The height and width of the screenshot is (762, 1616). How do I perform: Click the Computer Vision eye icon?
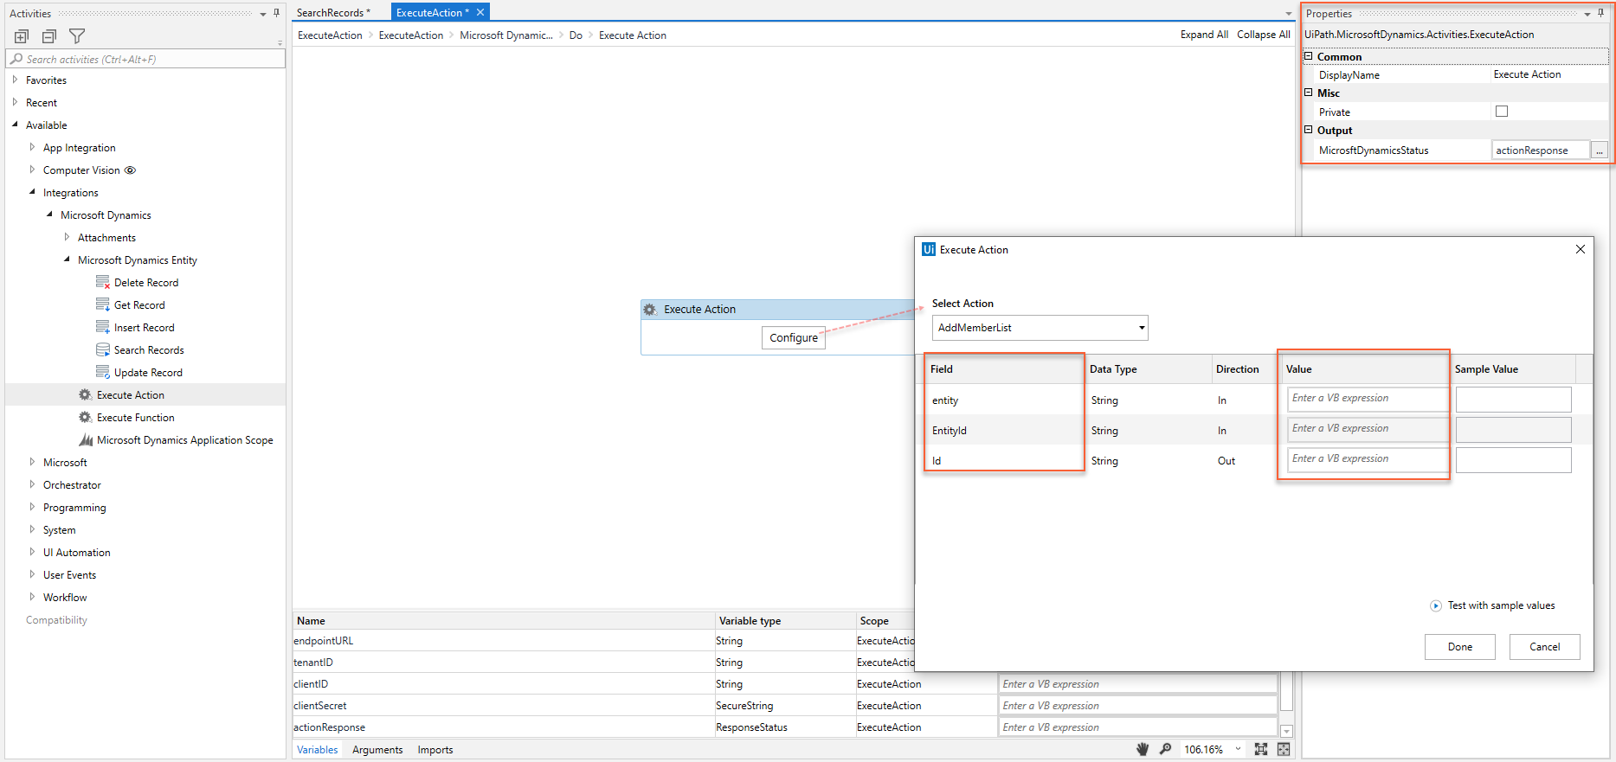tap(131, 170)
